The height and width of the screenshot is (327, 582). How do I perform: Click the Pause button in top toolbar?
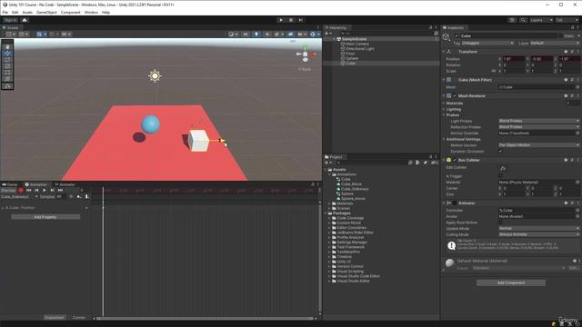291,20
